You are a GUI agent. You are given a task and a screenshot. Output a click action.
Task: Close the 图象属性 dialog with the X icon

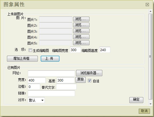coord(147,5)
